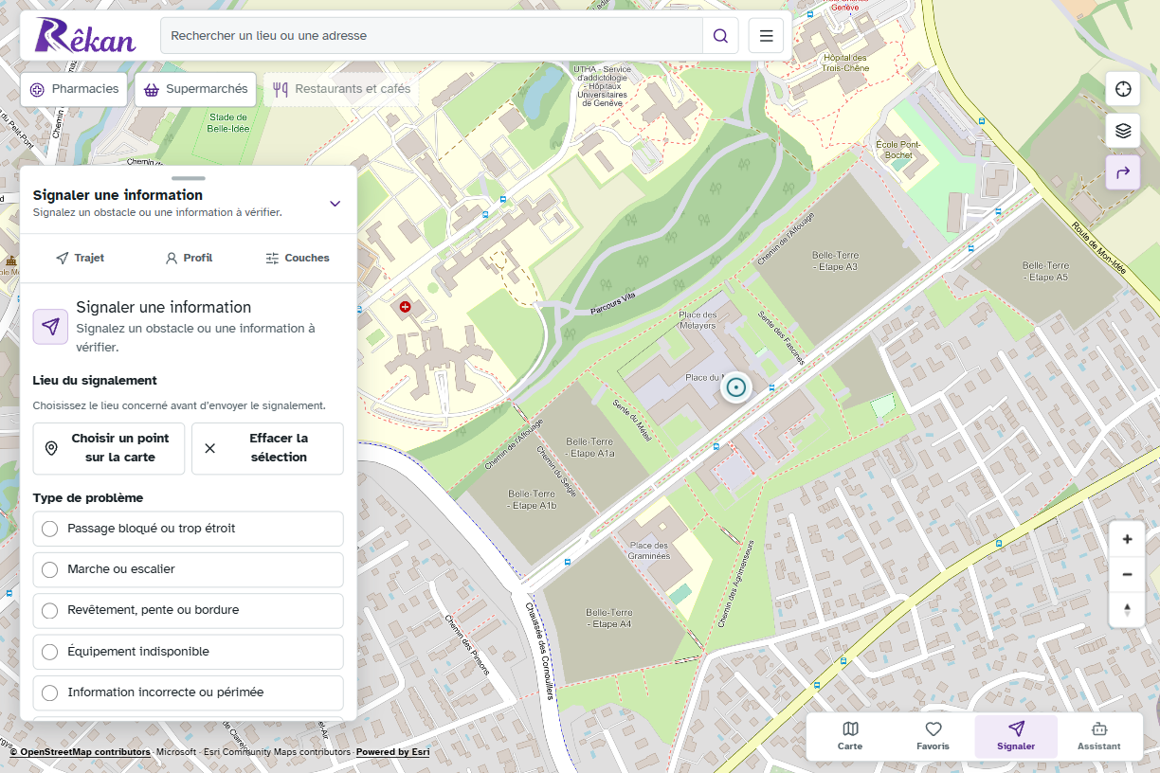Click Parcours Vita map label
This screenshot has width=1160, height=773.
(611, 302)
